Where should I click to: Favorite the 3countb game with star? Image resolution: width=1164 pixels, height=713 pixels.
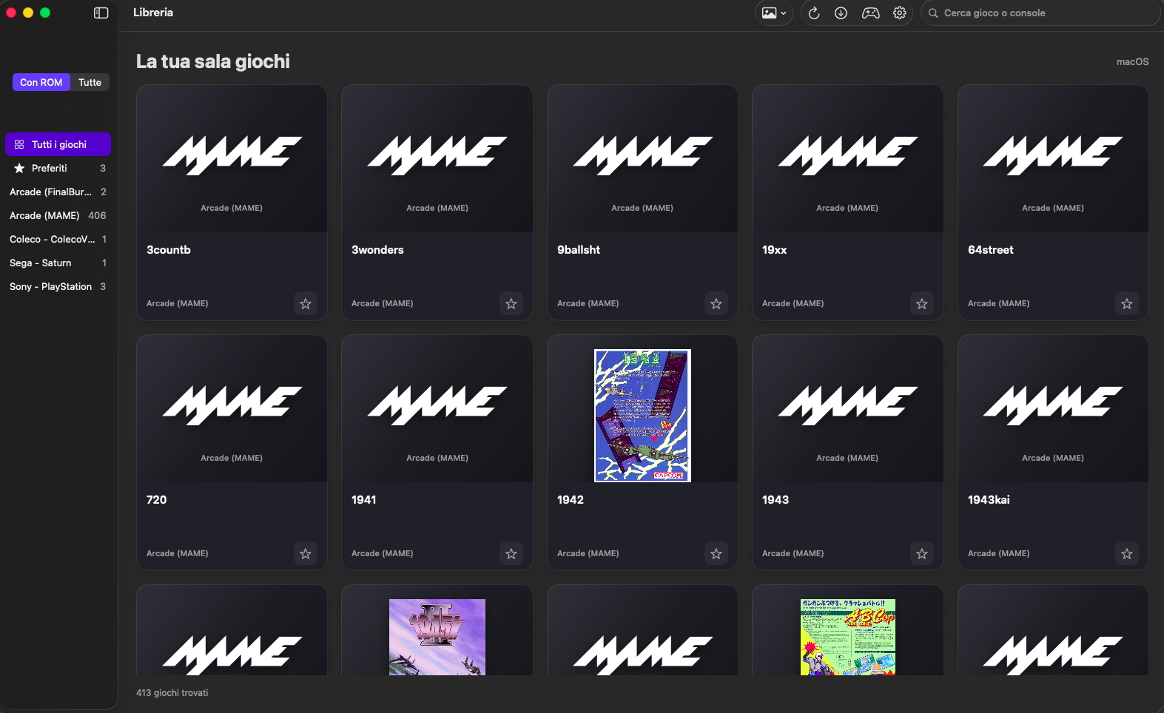(x=306, y=303)
